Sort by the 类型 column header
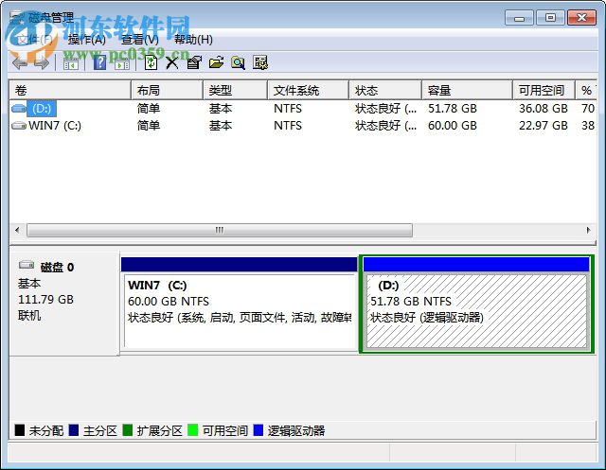This screenshot has height=470, width=606. (x=236, y=91)
